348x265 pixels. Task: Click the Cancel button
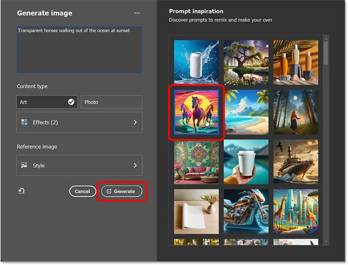tap(82, 192)
